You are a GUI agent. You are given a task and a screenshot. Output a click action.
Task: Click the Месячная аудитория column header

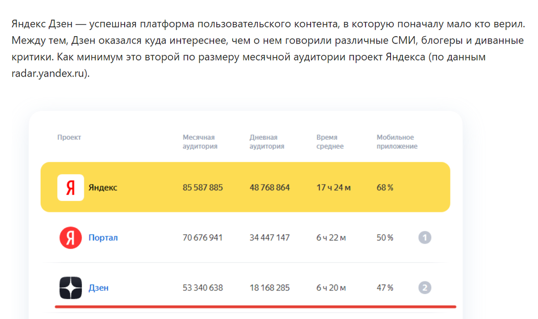(x=200, y=142)
